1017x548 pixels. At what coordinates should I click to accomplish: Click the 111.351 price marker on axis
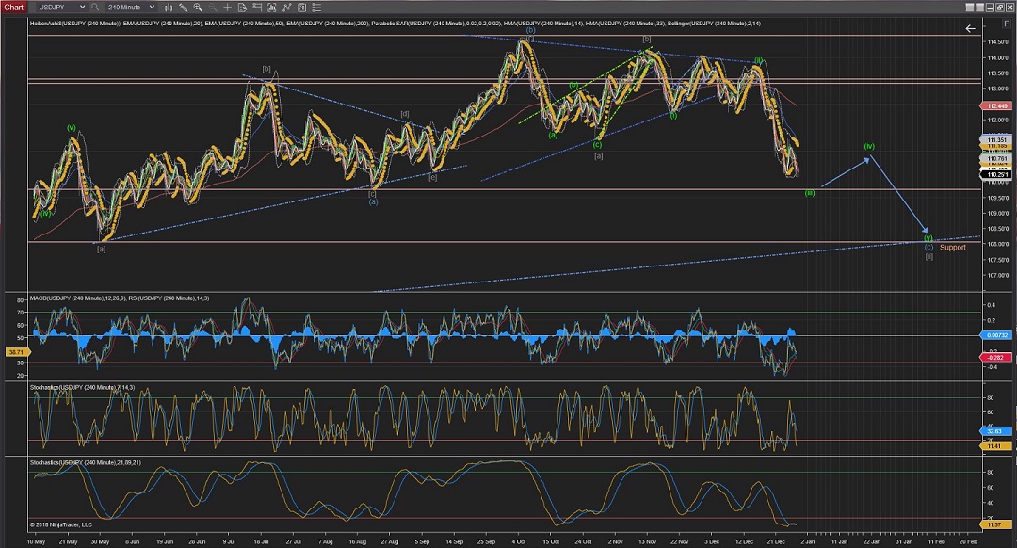click(x=997, y=139)
